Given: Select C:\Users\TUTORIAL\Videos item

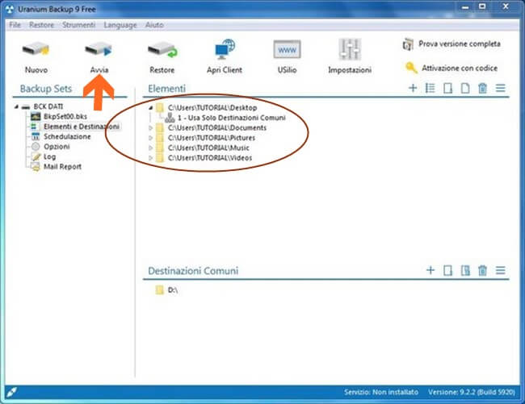Looking at the screenshot, I should tap(210, 158).
